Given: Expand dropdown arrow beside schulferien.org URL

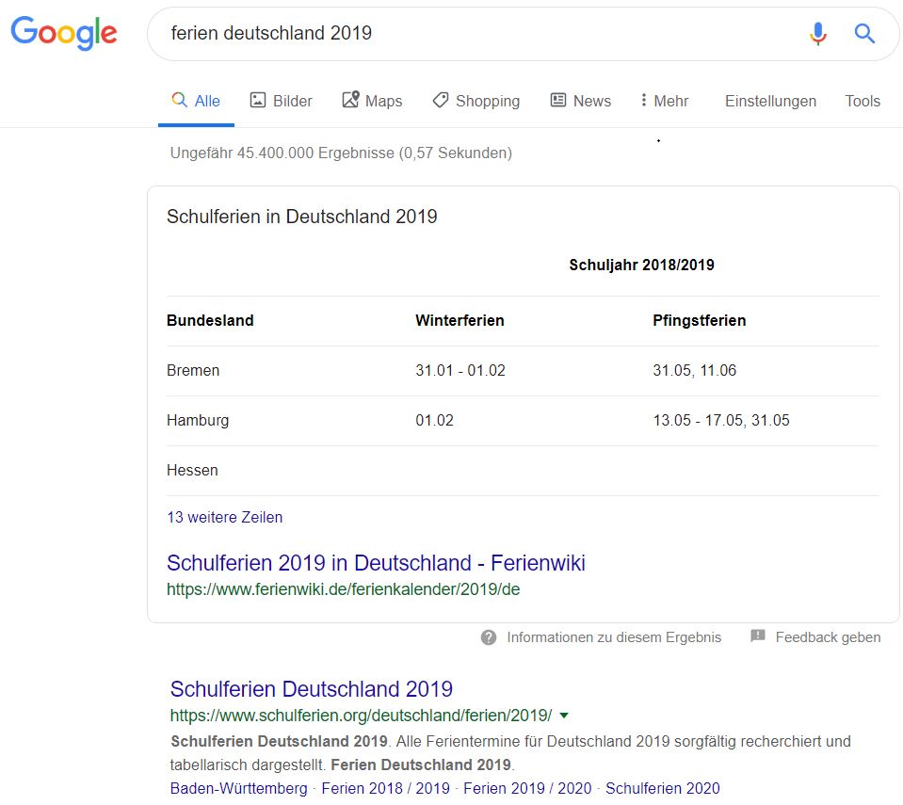Looking at the screenshot, I should [564, 716].
